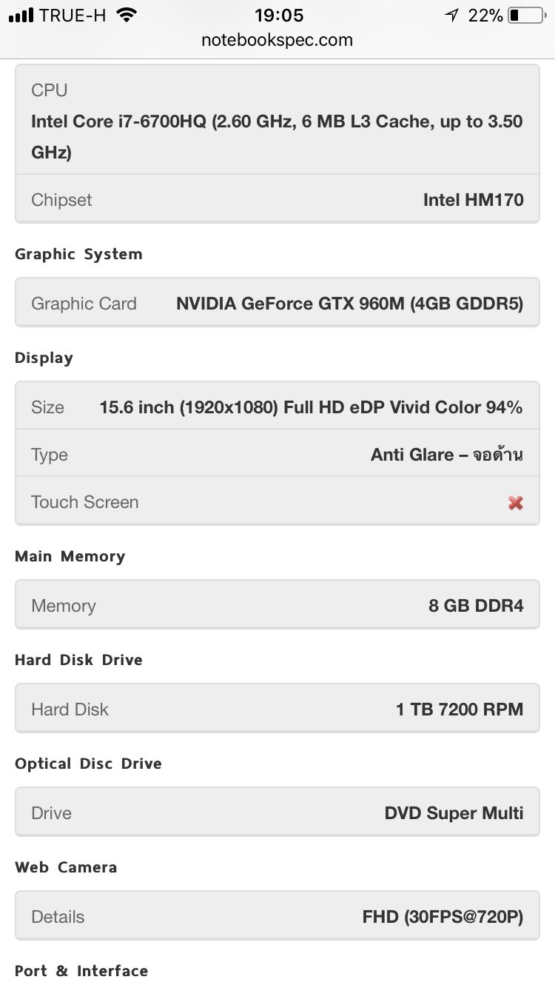Tap the Touch Screen row label
This screenshot has width=555, height=988.
pyautogui.click(x=85, y=502)
